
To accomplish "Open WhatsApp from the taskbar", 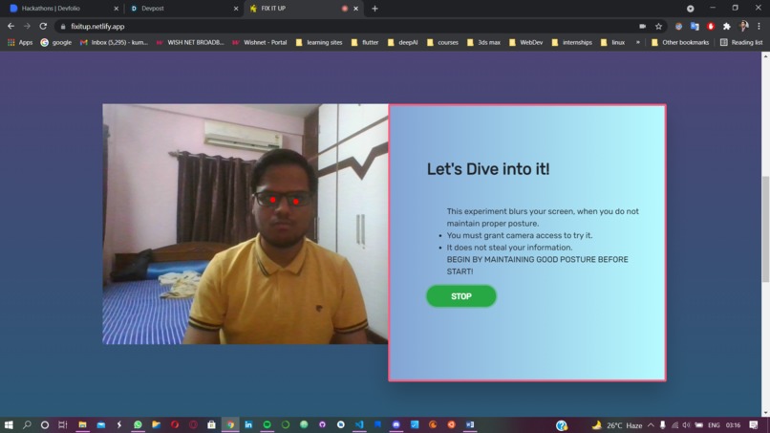I will click(x=138, y=424).
